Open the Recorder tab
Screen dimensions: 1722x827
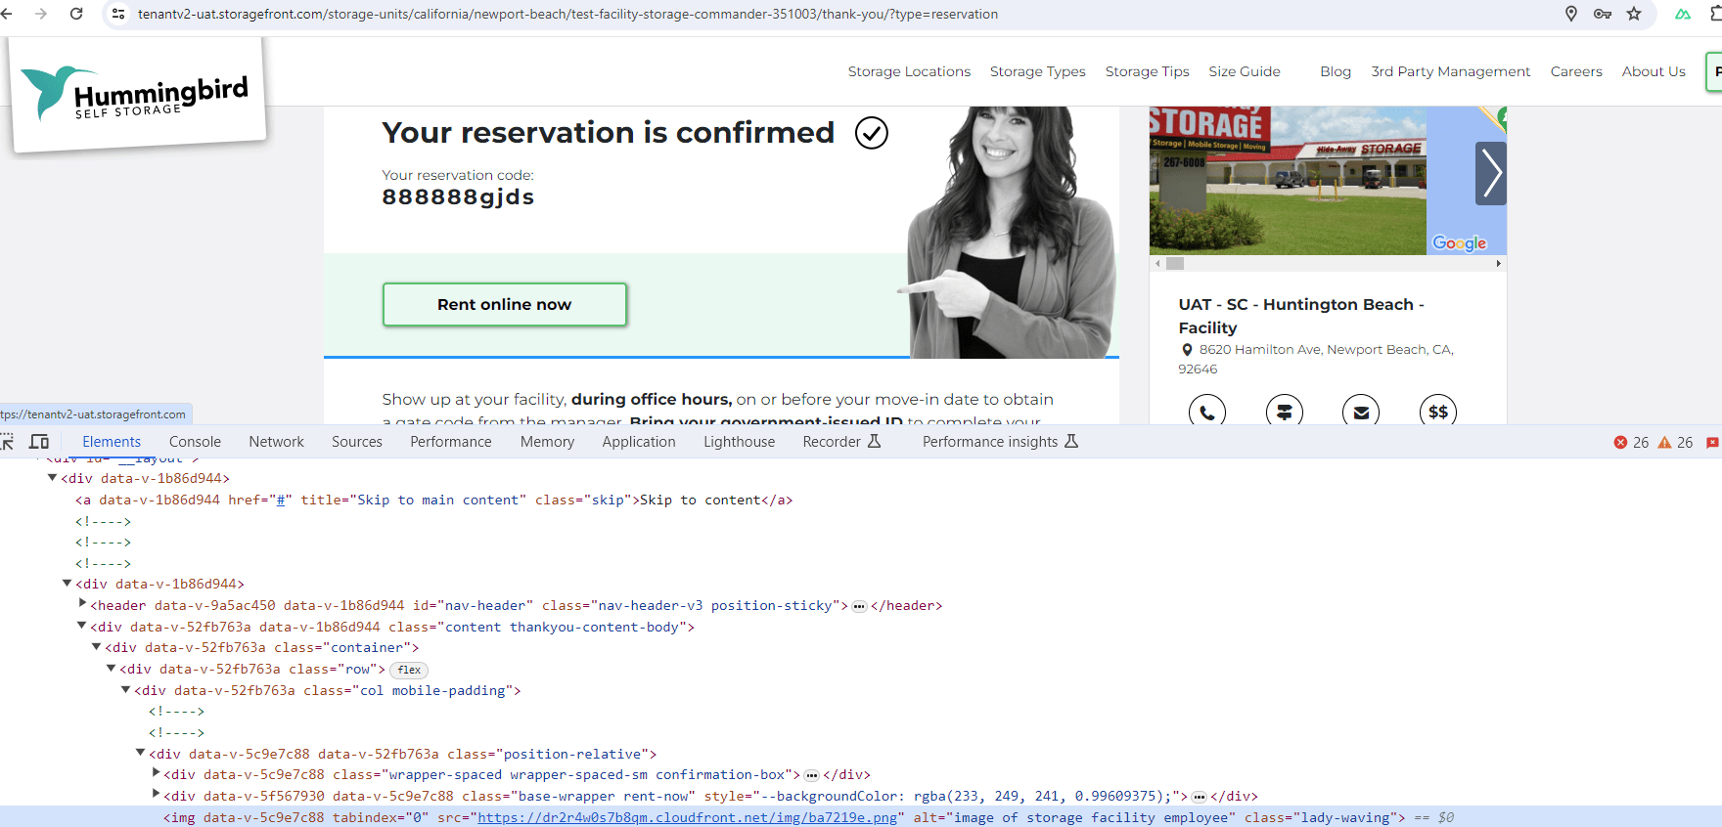[x=832, y=442]
